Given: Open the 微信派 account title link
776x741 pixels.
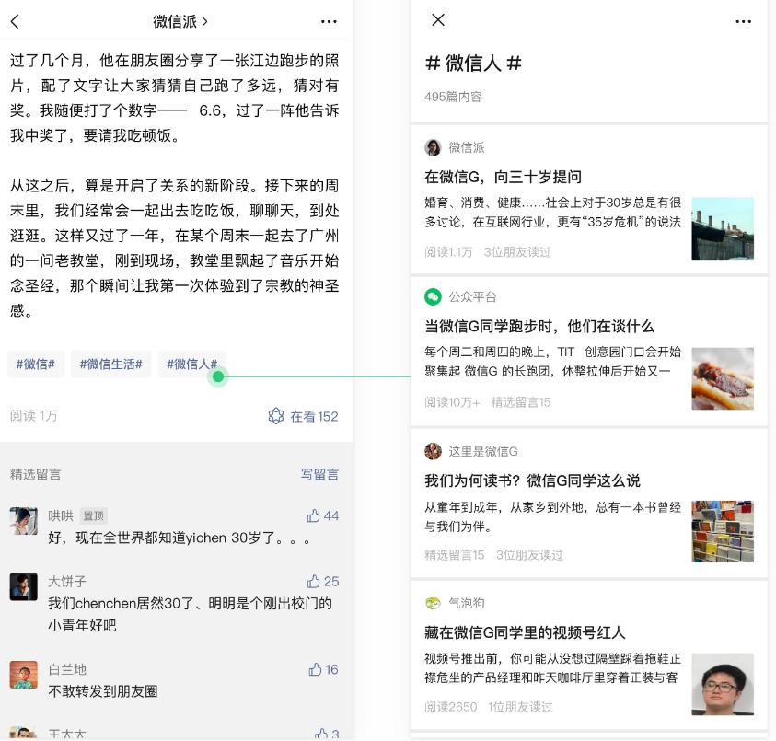Looking at the screenshot, I should click(x=180, y=21).
